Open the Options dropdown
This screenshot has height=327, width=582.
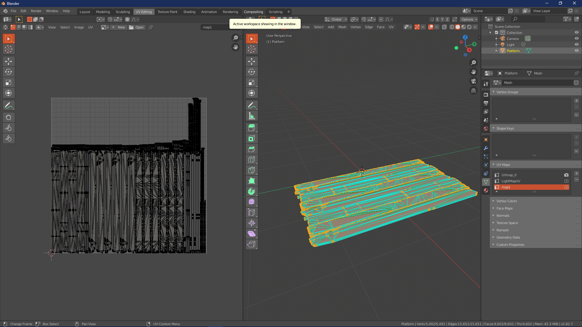tap(469, 19)
